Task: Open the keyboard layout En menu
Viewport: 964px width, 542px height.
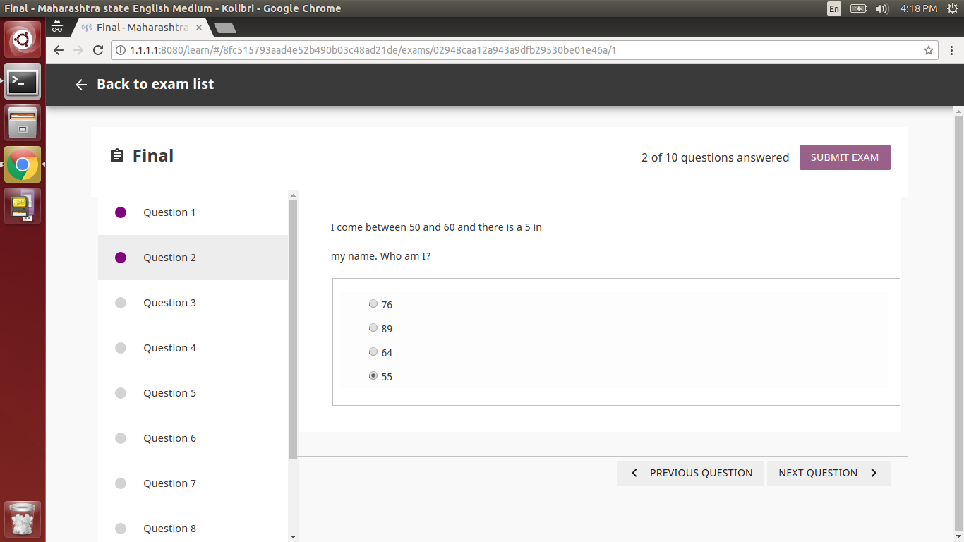Action: point(833,8)
